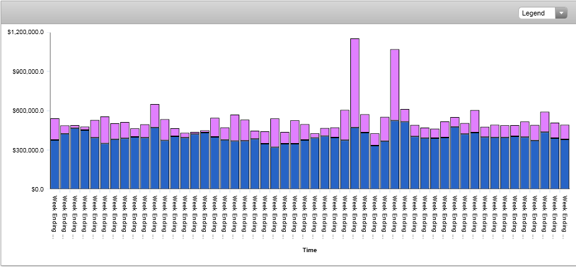Click the last bar's blue segment
Screen dimensions: 576x267
[x=565, y=164]
